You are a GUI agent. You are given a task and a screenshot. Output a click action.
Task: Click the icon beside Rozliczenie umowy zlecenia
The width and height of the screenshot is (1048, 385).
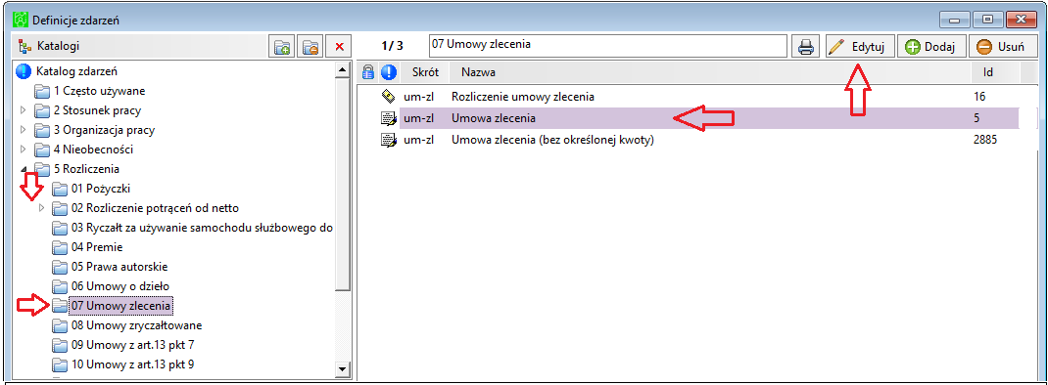pos(388,97)
